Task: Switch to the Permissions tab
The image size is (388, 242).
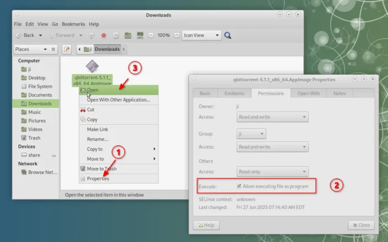Action: click(x=271, y=93)
